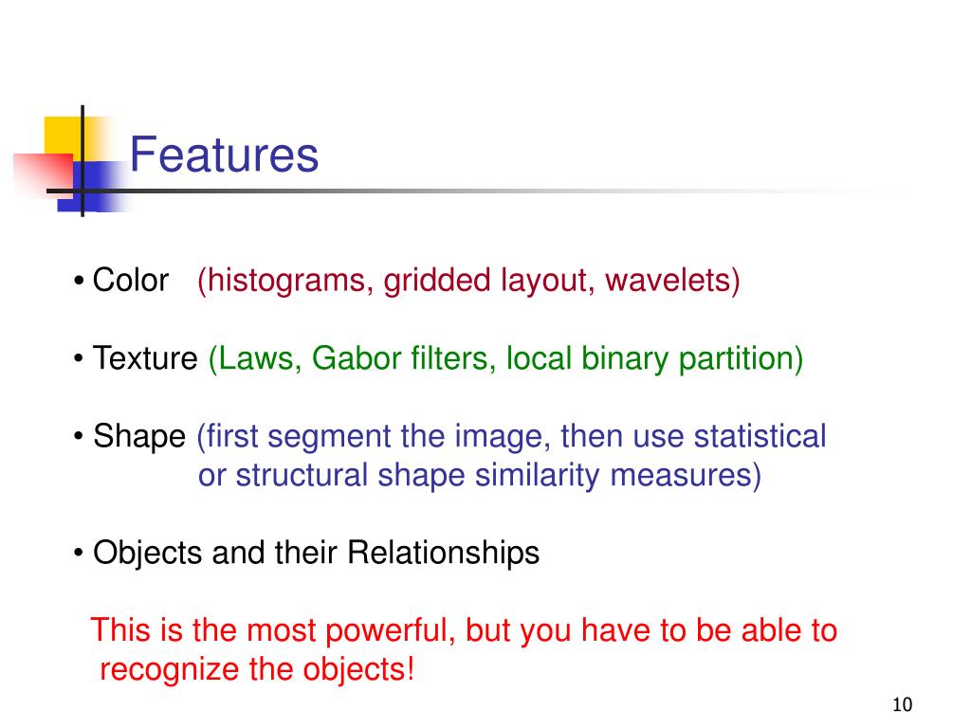
Task: Click the word "Color" in the first bullet
Action: click(x=131, y=282)
